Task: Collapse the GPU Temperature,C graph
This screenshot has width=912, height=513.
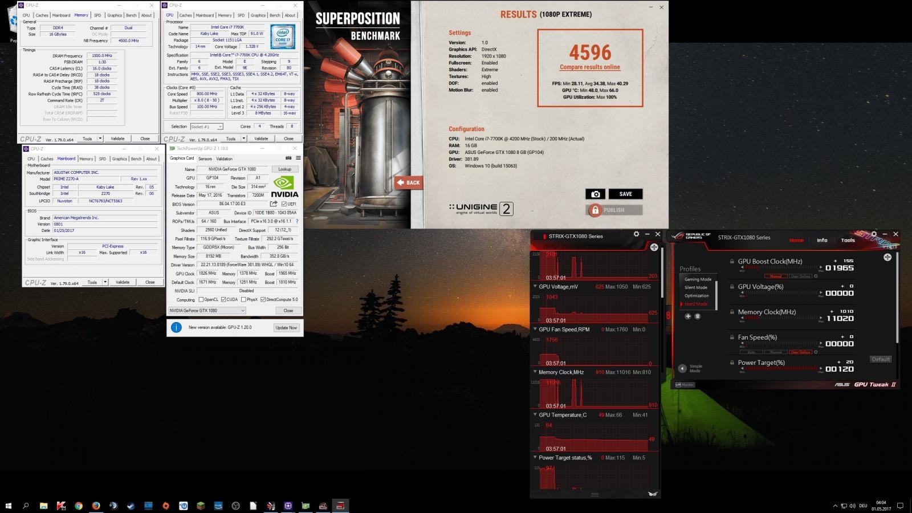Action: pyautogui.click(x=535, y=415)
